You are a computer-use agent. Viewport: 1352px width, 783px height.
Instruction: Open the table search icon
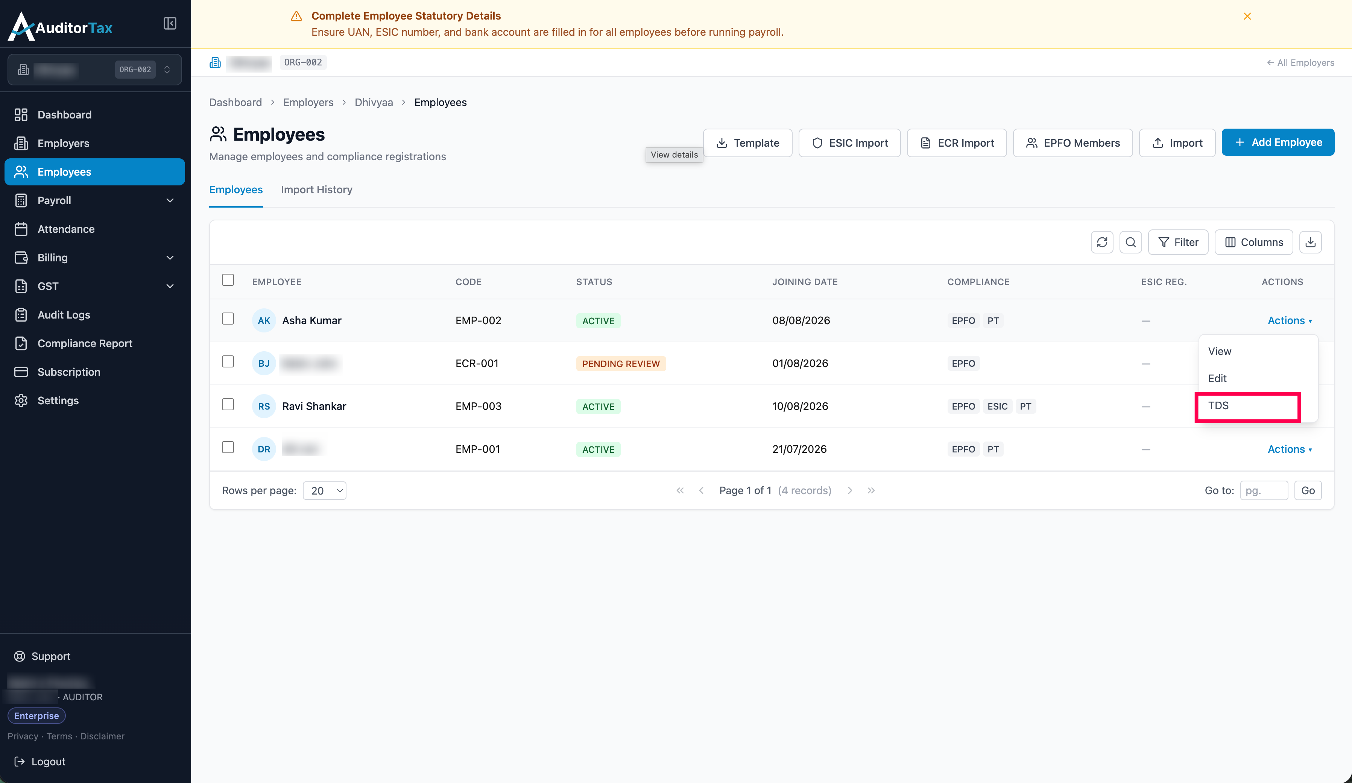(x=1130, y=243)
